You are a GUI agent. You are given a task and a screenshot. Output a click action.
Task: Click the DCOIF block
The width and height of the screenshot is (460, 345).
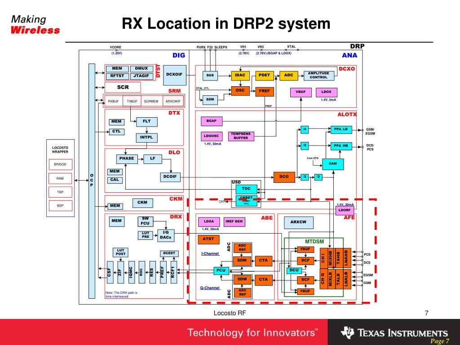pos(170,177)
